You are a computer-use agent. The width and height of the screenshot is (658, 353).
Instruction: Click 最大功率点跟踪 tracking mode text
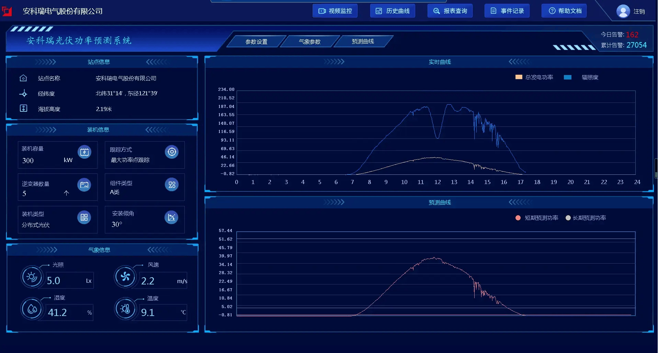pyautogui.click(x=130, y=160)
